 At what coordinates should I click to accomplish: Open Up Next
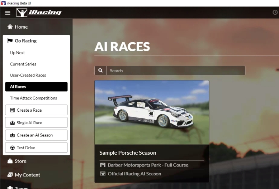pos(17,53)
